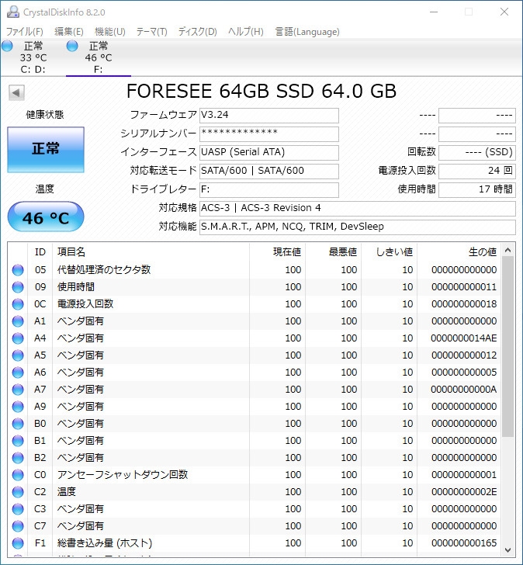The height and width of the screenshot is (565, 523).
Task: Click the blue status orb for F: disk
Action: coord(72,46)
